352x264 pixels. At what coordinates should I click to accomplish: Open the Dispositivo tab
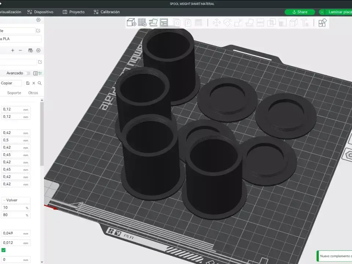coord(40,12)
